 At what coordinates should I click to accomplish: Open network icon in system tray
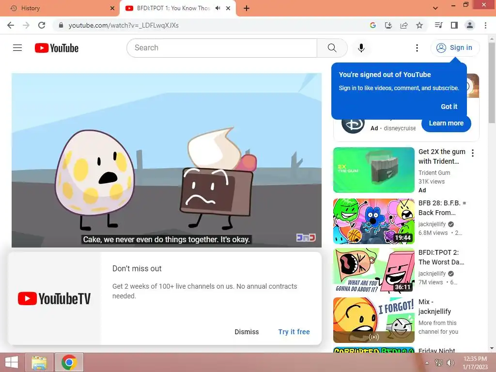[x=439, y=362]
